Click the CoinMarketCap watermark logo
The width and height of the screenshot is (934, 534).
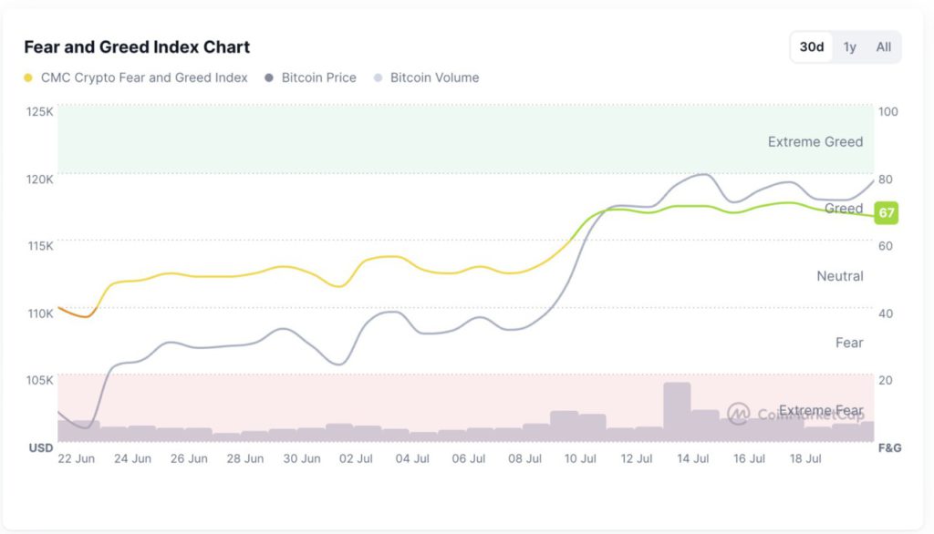(x=738, y=413)
